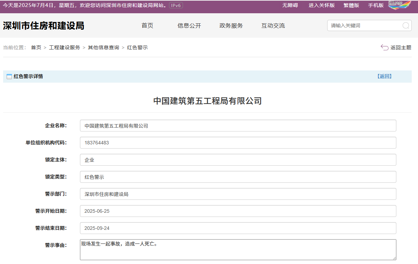418x264 pixels.
Task: Click the 企业名称 field
Action: point(238,126)
